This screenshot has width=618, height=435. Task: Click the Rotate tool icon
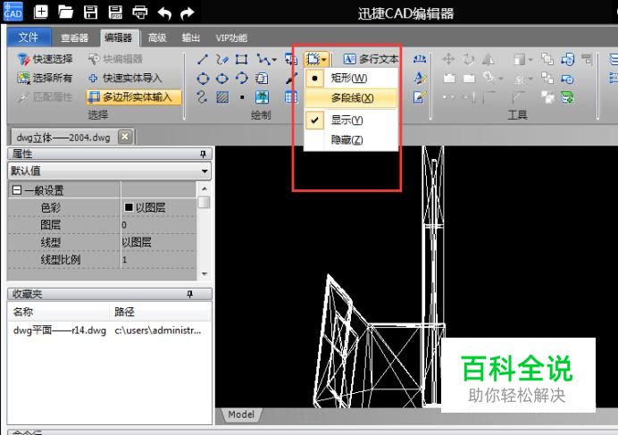point(469,60)
